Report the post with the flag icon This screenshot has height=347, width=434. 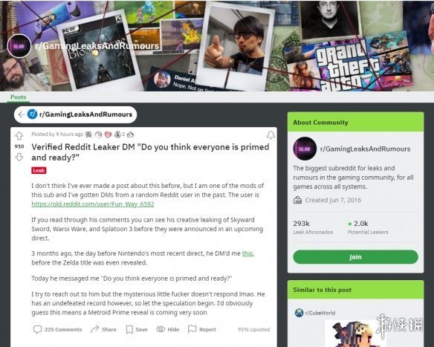pos(202,329)
